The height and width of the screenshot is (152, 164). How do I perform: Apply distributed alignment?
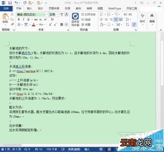pos(121,19)
